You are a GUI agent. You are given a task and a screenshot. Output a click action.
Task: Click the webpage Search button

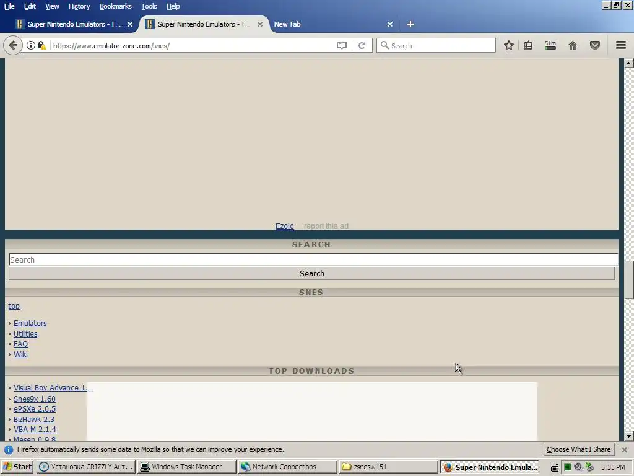[x=312, y=273]
